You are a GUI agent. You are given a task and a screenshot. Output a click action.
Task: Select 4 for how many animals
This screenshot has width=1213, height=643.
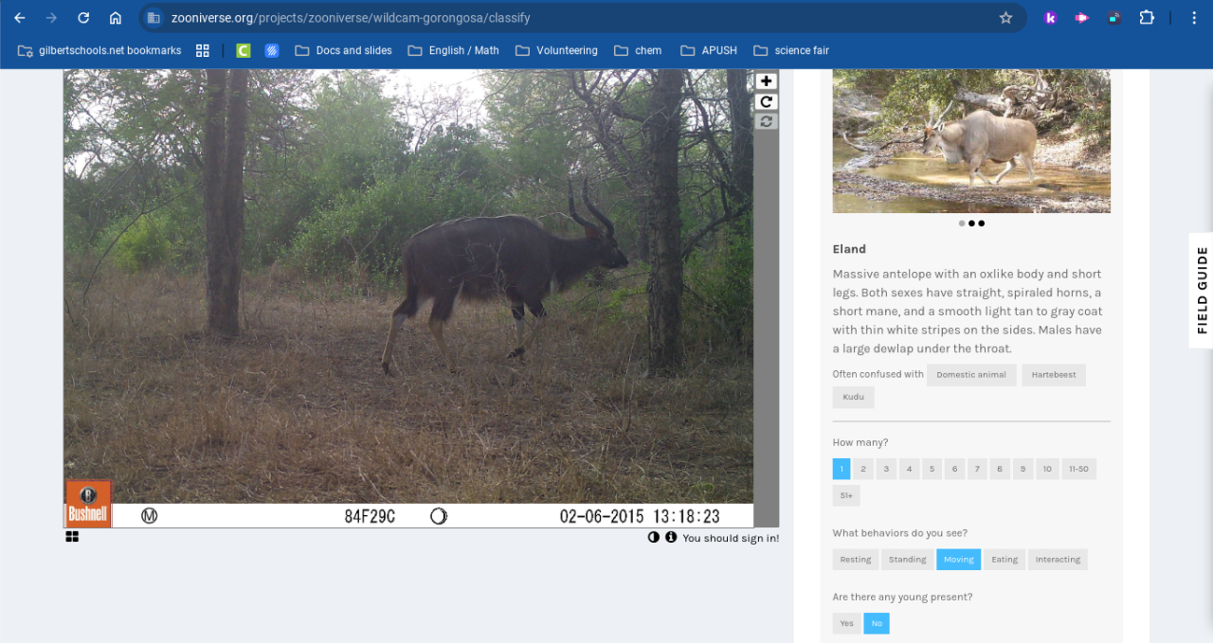(x=910, y=469)
